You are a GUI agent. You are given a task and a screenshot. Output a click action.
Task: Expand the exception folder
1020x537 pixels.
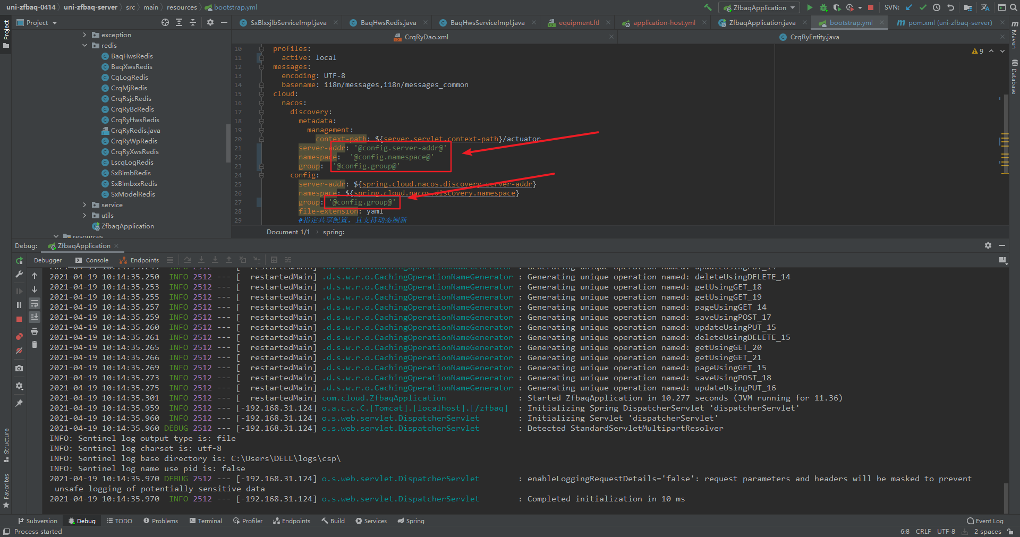[84, 35]
